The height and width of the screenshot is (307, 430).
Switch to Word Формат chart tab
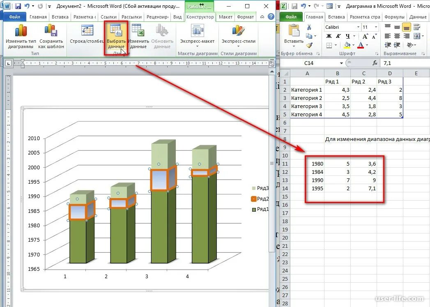[x=245, y=17]
